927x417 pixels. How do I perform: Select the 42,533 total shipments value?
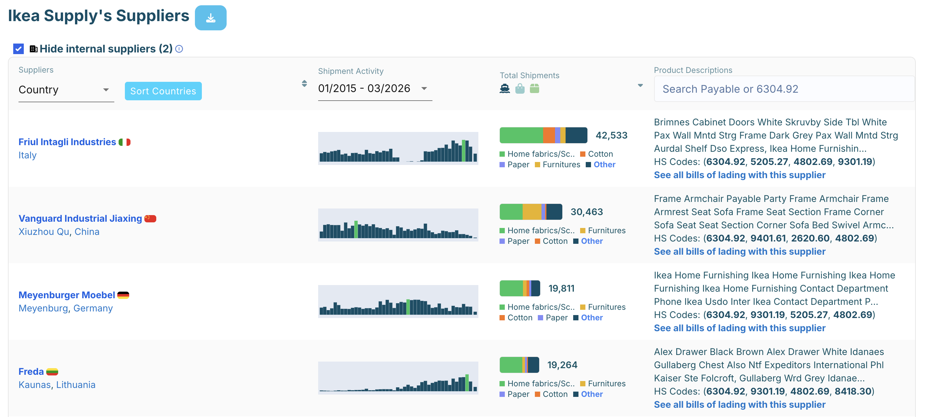point(612,135)
